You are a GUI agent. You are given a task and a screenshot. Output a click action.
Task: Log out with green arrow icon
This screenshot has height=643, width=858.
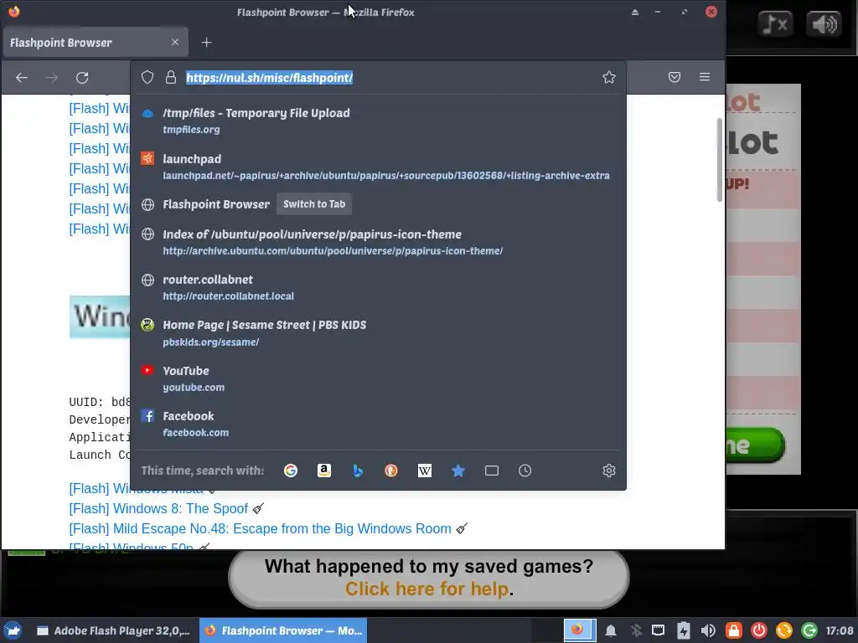pos(809,630)
